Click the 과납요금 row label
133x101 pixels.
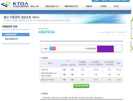pos(44,70)
